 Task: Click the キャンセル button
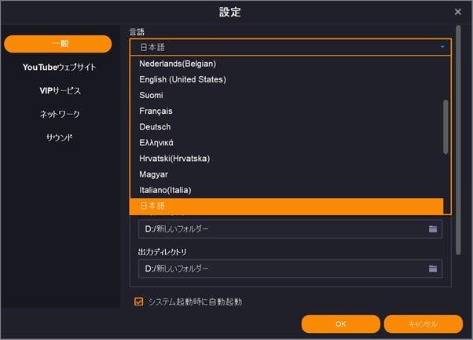point(423,324)
